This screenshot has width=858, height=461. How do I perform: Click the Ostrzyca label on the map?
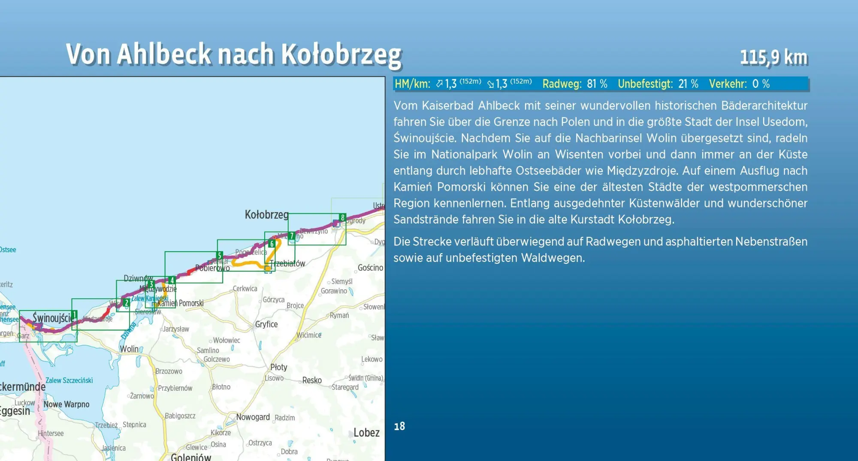click(260, 443)
